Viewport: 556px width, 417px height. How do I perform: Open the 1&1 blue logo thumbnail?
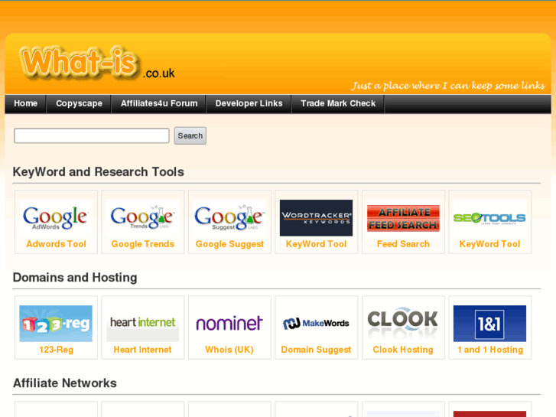click(489, 324)
